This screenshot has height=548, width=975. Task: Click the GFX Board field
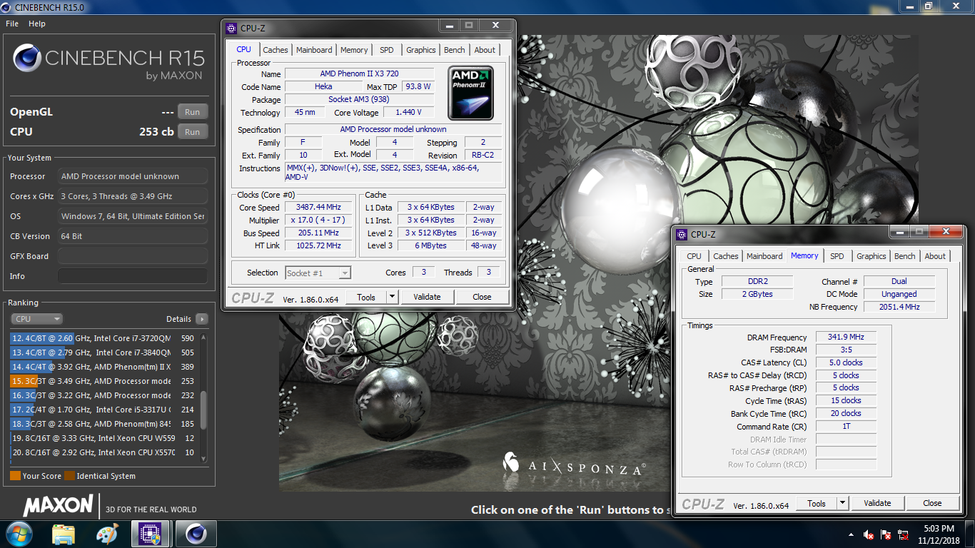(133, 256)
